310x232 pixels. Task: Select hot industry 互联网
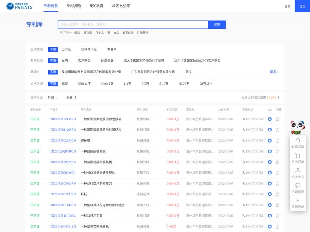(x=87, y=33)
